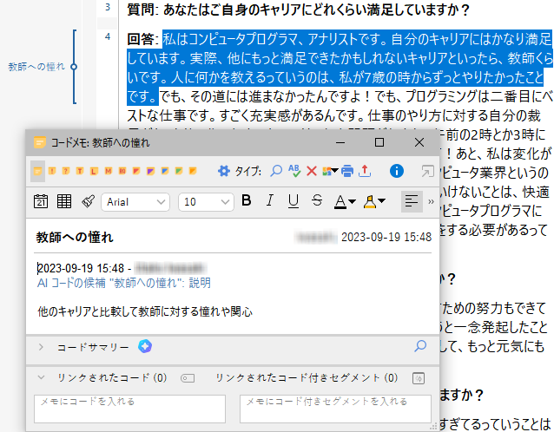Insert date and time stamp via calendar
This screenshot has height=432, width=554.
pyautogui.click(x=41, y=201)
